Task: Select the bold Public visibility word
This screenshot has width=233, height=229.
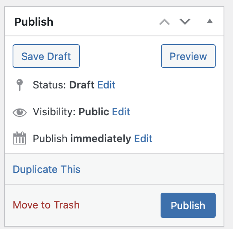Action: point(94,112)
